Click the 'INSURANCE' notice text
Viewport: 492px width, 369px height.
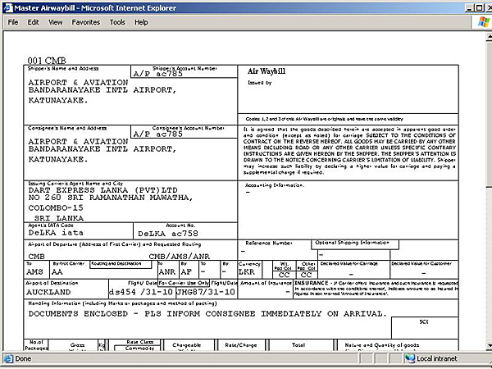click(376, 288)
